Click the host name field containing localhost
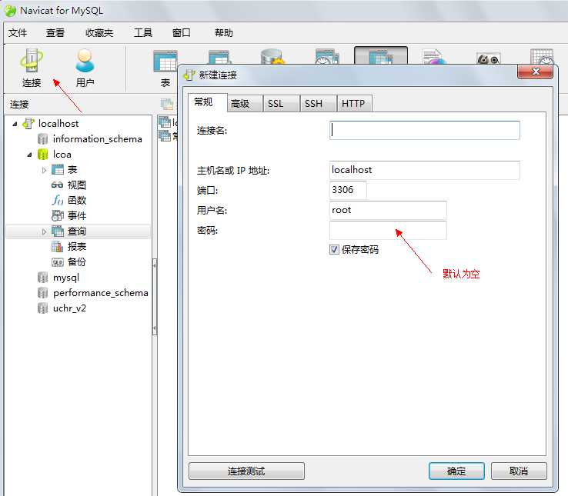The width and height of the screenshot is (568, 496). click(425, 170)
